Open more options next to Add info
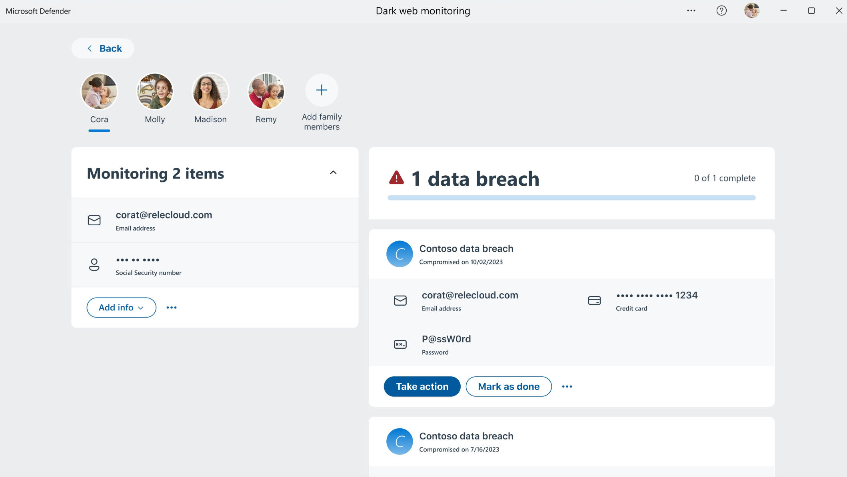 172,308
